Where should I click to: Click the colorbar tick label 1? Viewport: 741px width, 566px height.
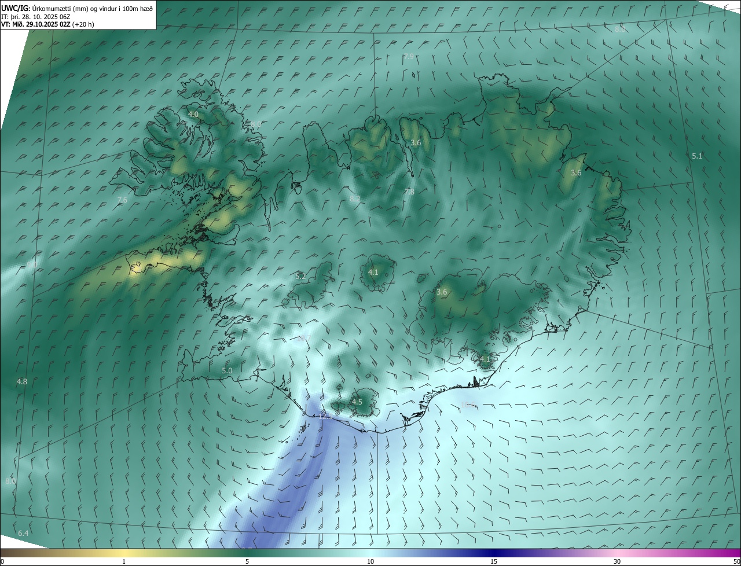point(124,561)
